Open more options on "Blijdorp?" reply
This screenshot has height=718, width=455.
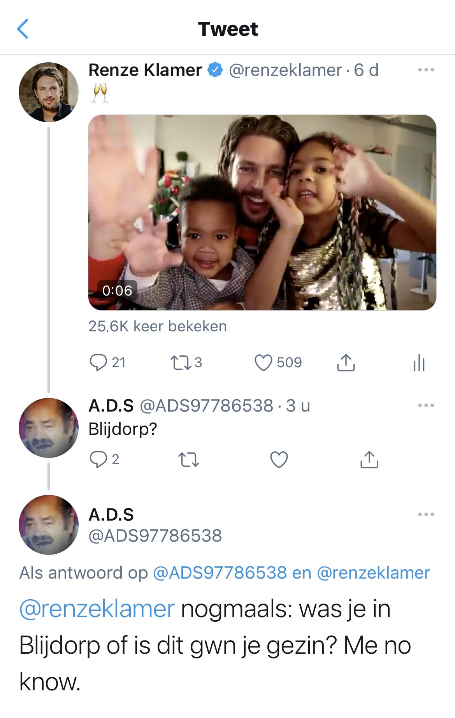(426, 405)
